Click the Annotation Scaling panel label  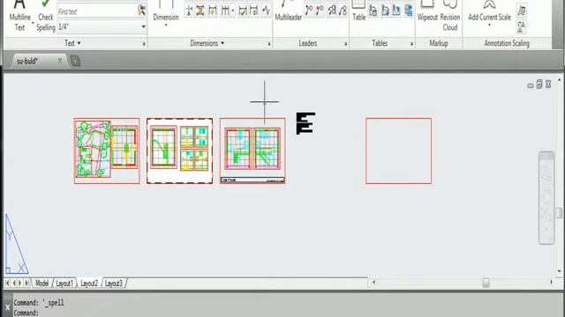(x=507, y=43)
